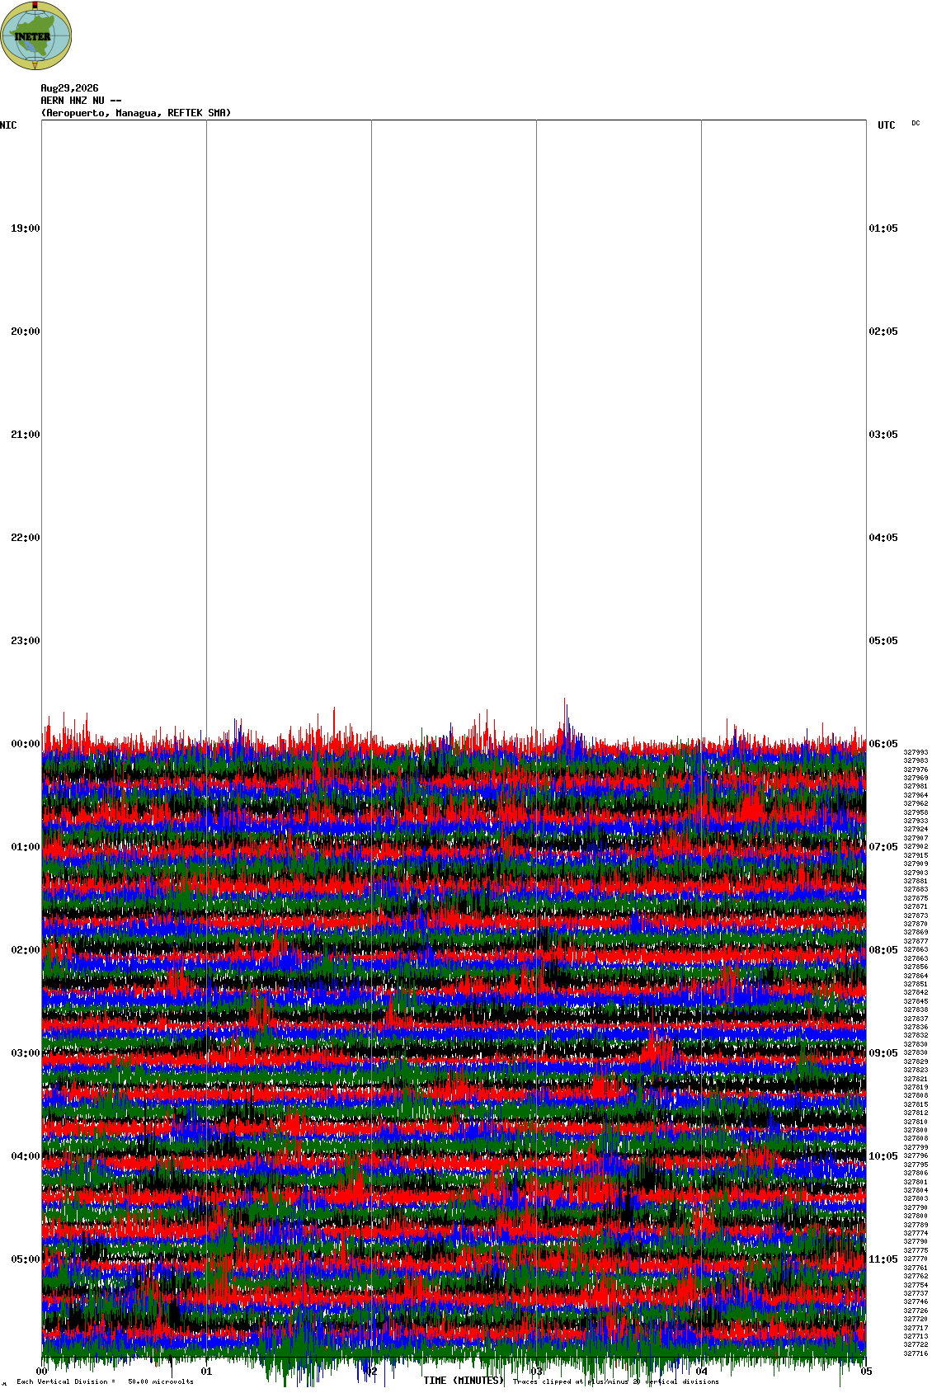Click the NIC local time header
Screen dimensions: 932x1393
[x=8, y=125]
